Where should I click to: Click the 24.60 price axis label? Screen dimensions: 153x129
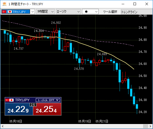point(143,64)
